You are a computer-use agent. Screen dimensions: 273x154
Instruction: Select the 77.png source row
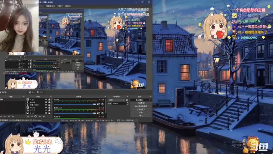[x=39, y=107]
